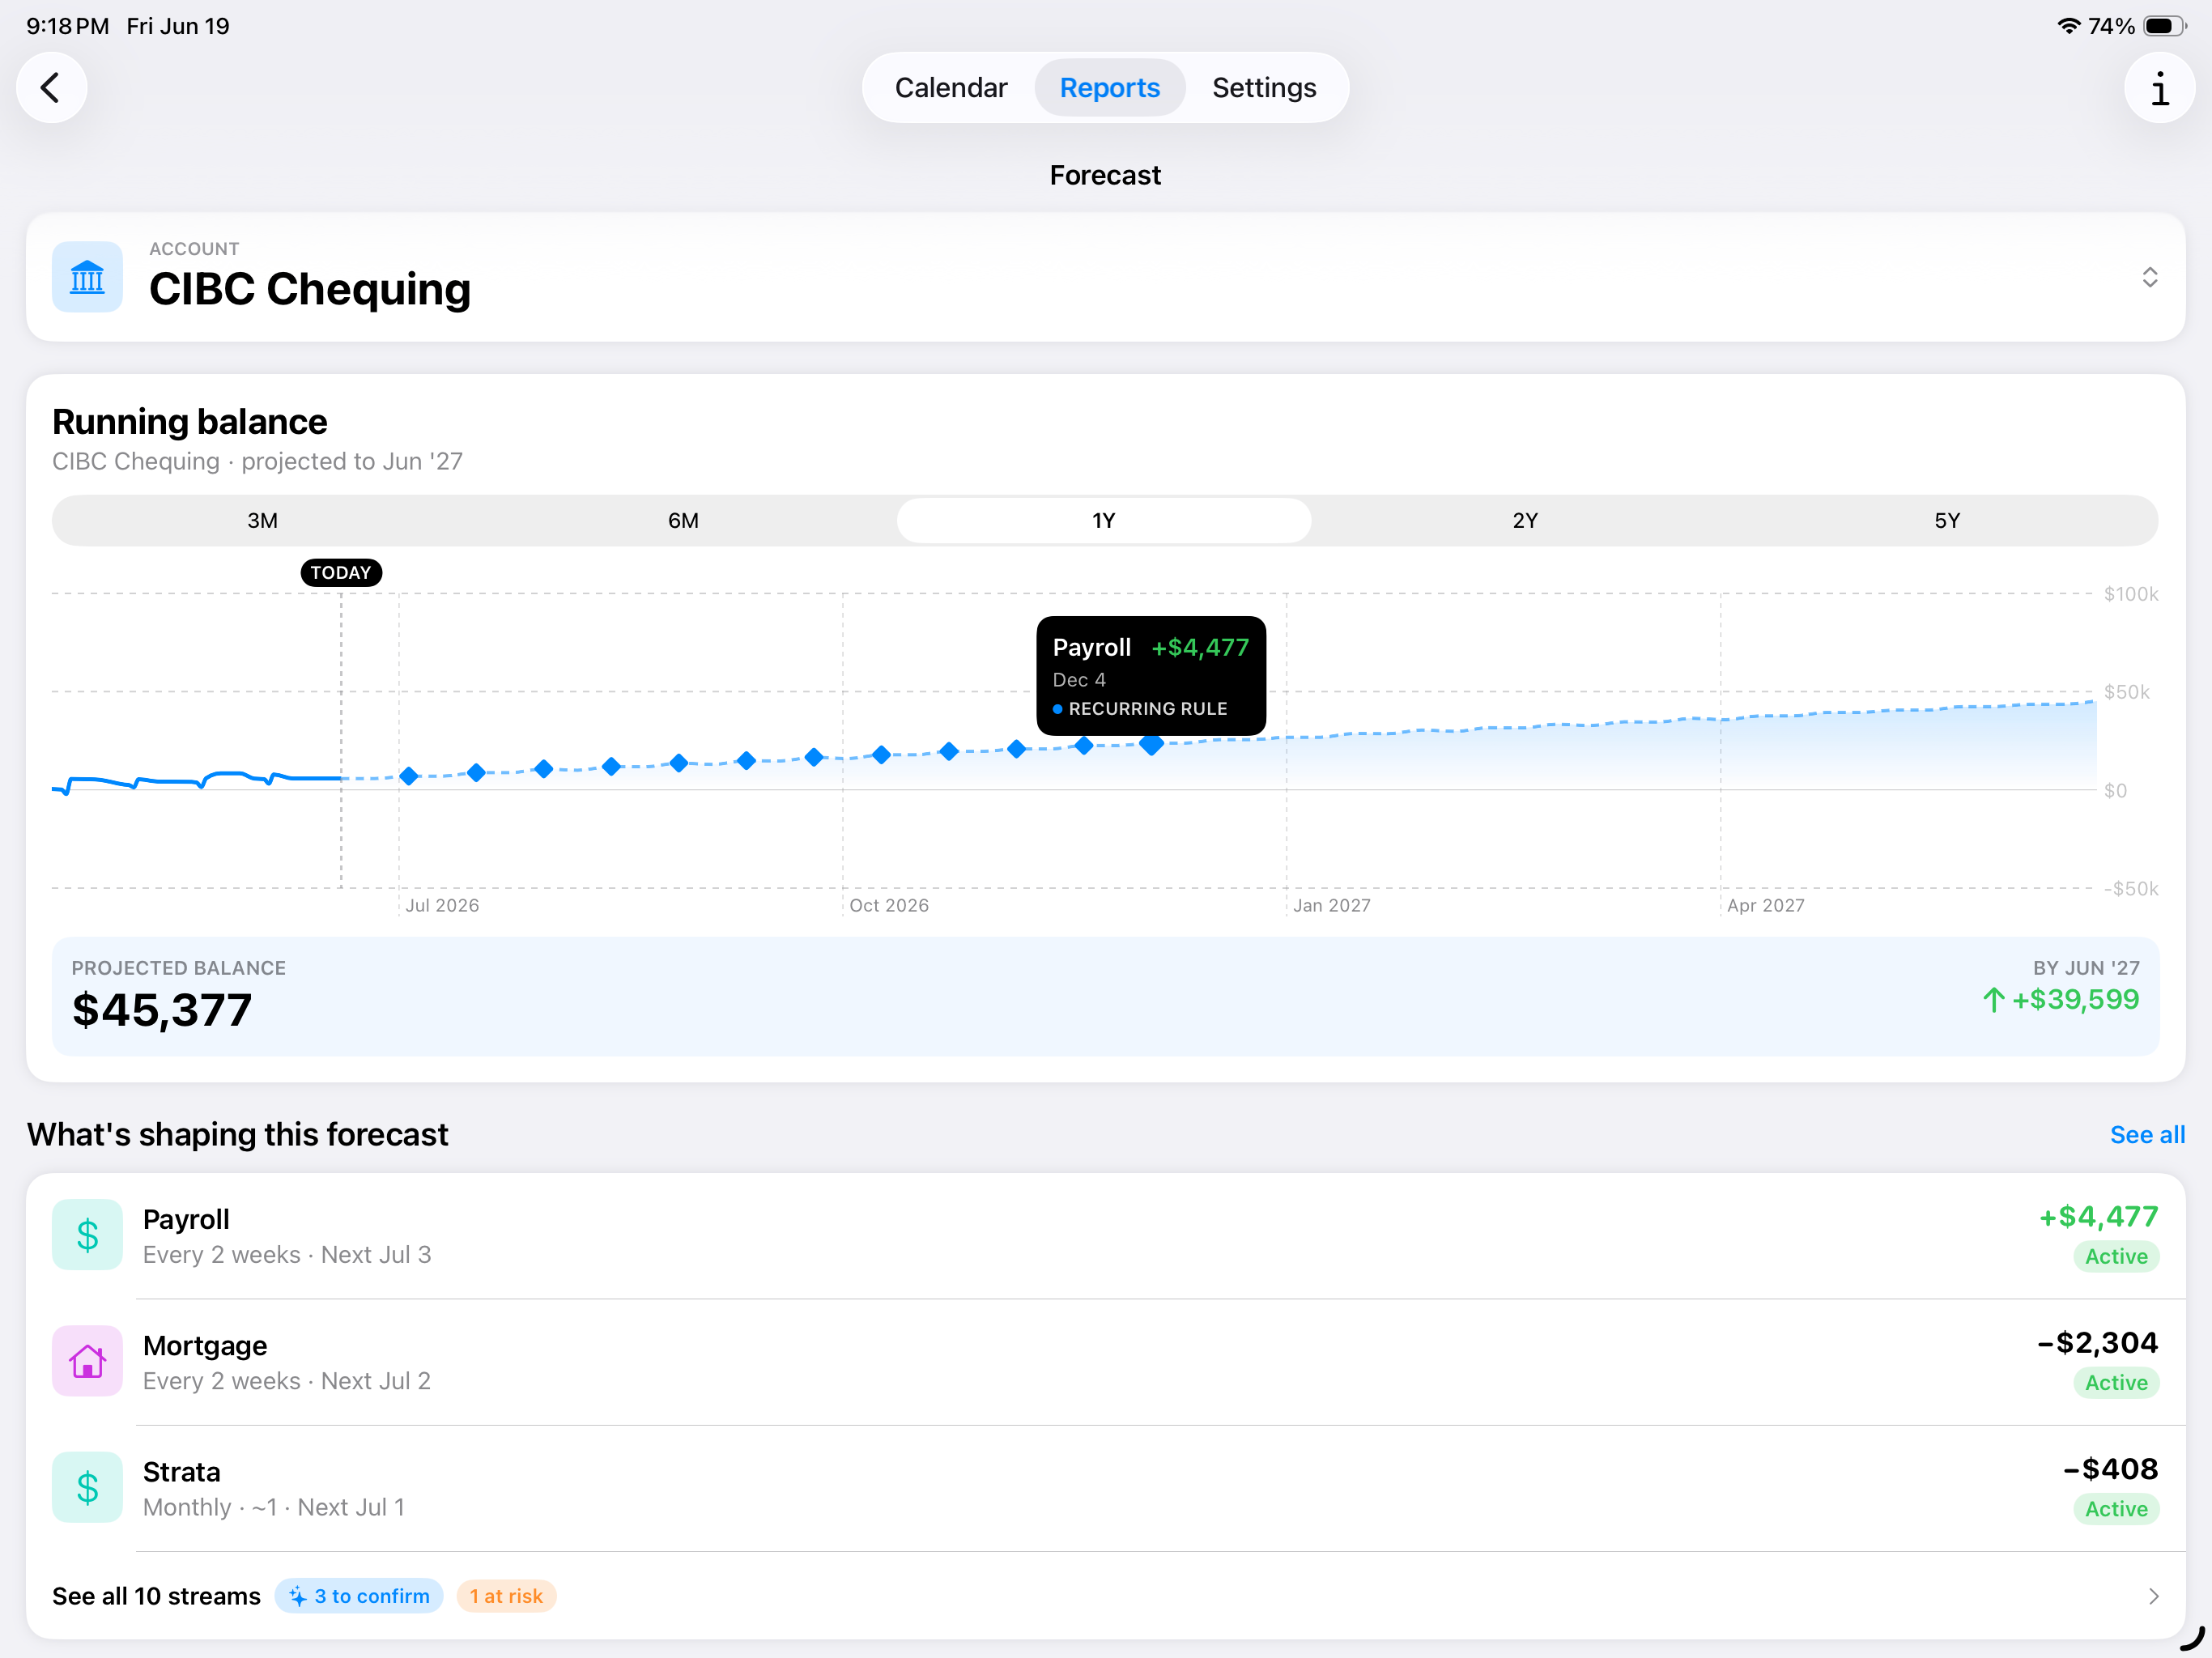The image size is (2212, 1658).
Task: Tap the bank account icon
Action: pos(87,277)
